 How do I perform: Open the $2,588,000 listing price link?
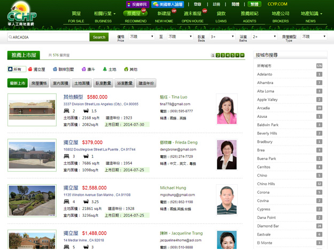94,188
